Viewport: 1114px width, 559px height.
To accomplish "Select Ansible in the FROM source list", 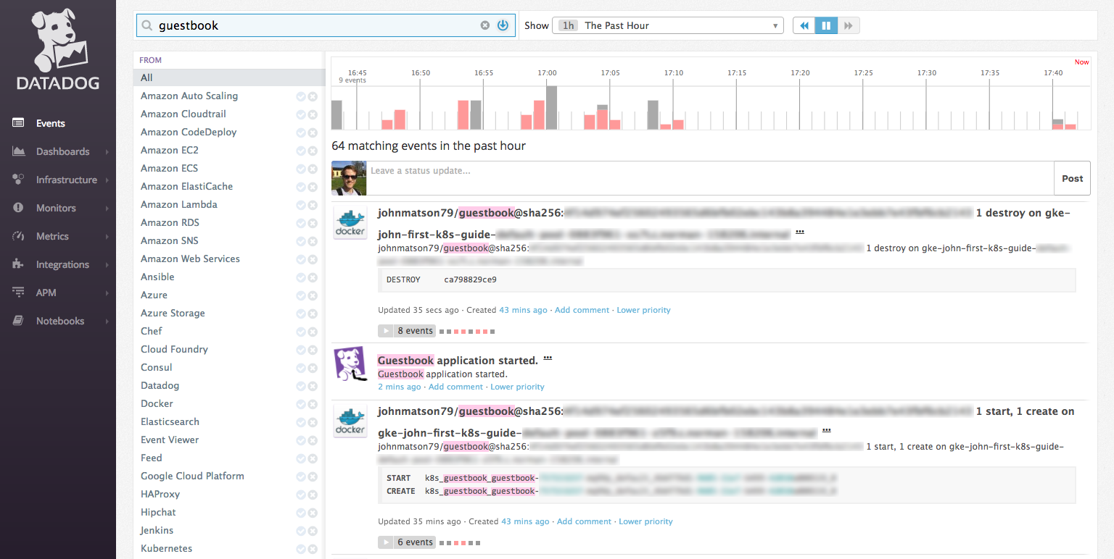I will point(157,277).
